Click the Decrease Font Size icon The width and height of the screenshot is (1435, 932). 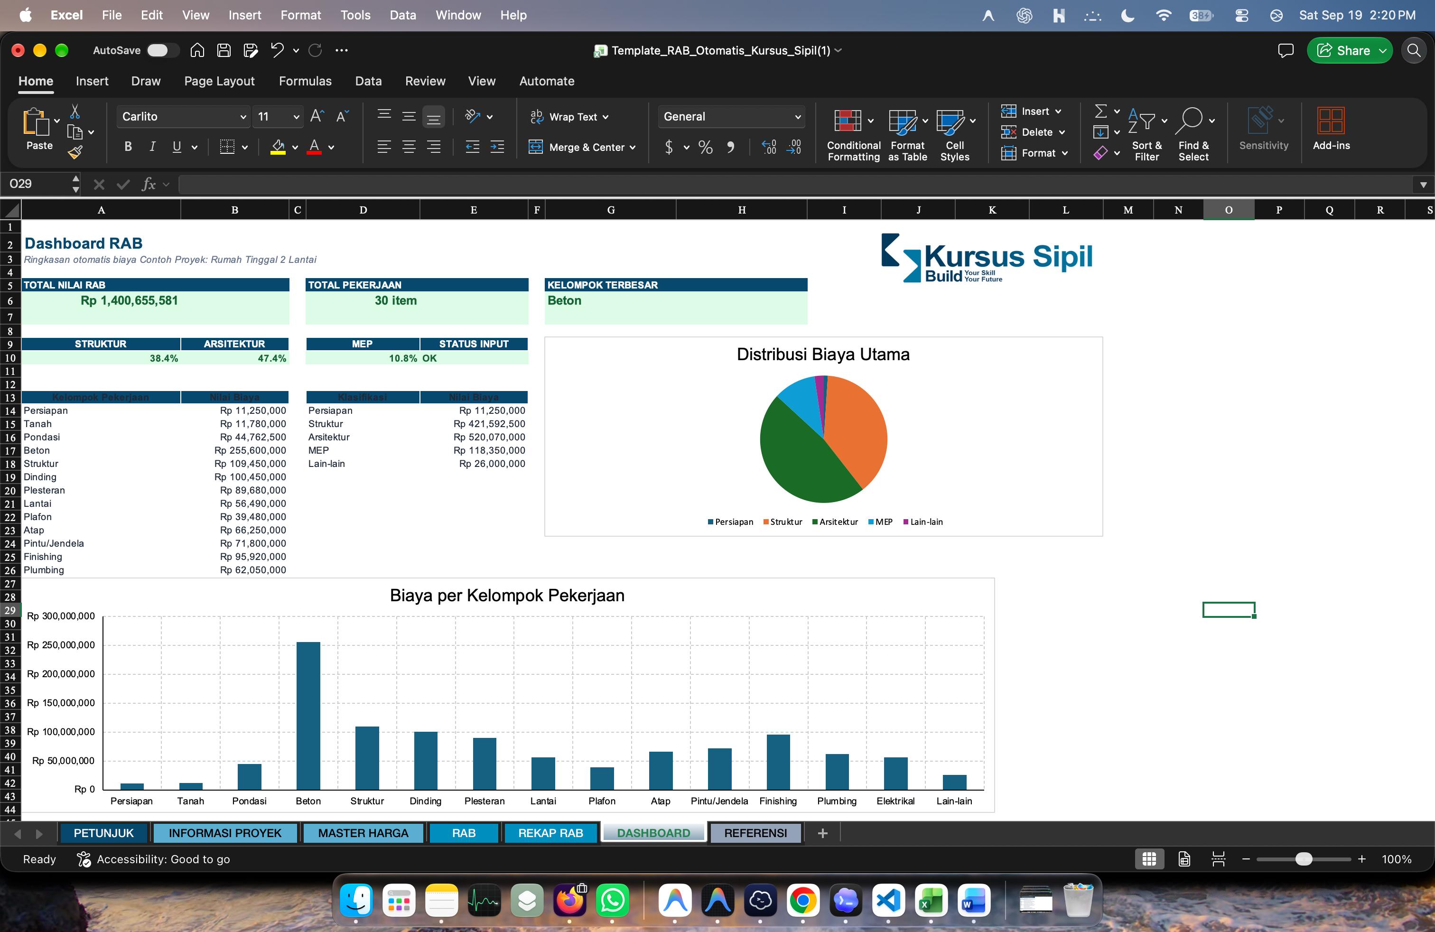(343, 116)
